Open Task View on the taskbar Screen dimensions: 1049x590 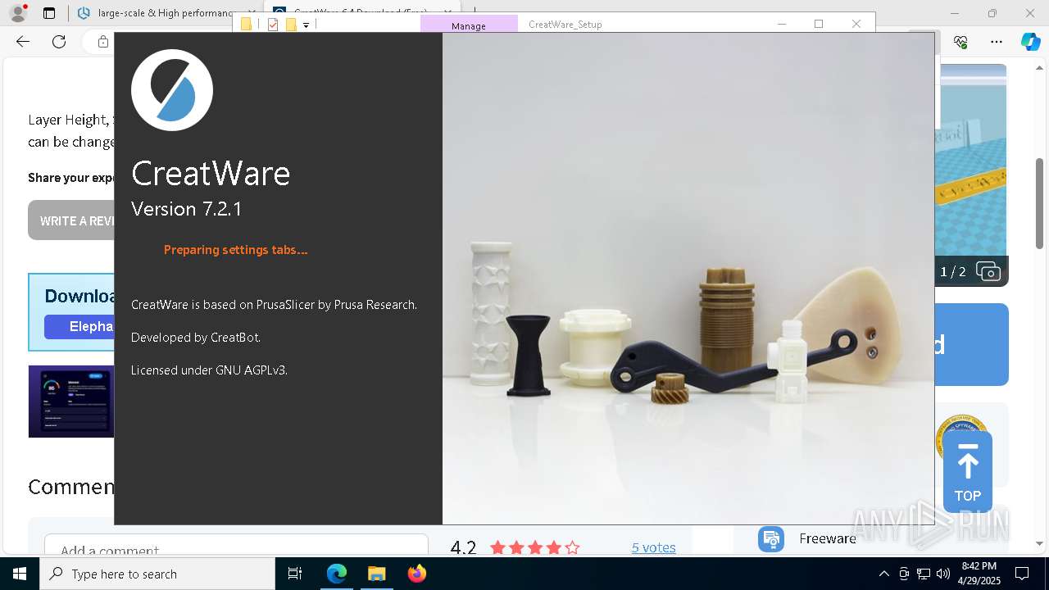tap(295, 574)
